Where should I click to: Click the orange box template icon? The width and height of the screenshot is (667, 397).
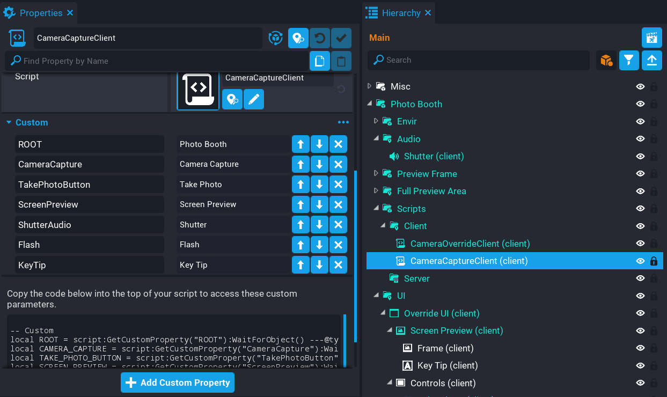click(x=606, y=60)
